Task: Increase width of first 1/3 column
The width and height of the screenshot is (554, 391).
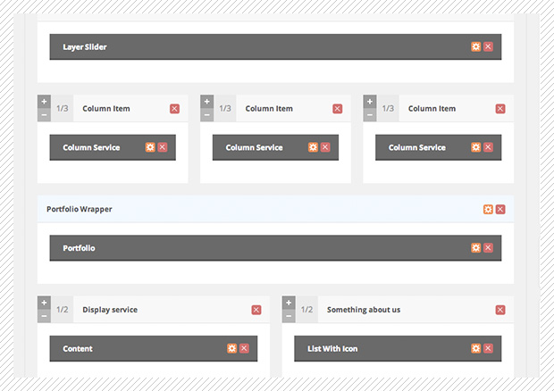Action: tap(44, 102)
